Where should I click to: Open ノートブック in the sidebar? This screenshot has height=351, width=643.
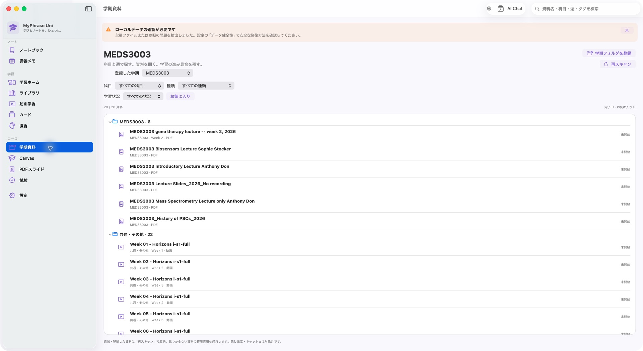pos(50,50)
